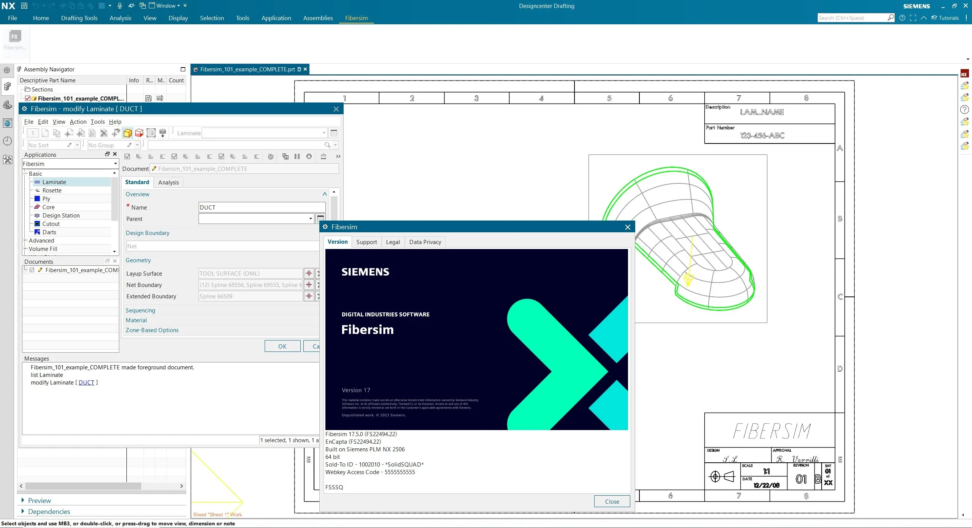
Task: Click the crossed-out document delete icon
Action: pos(104,133)
